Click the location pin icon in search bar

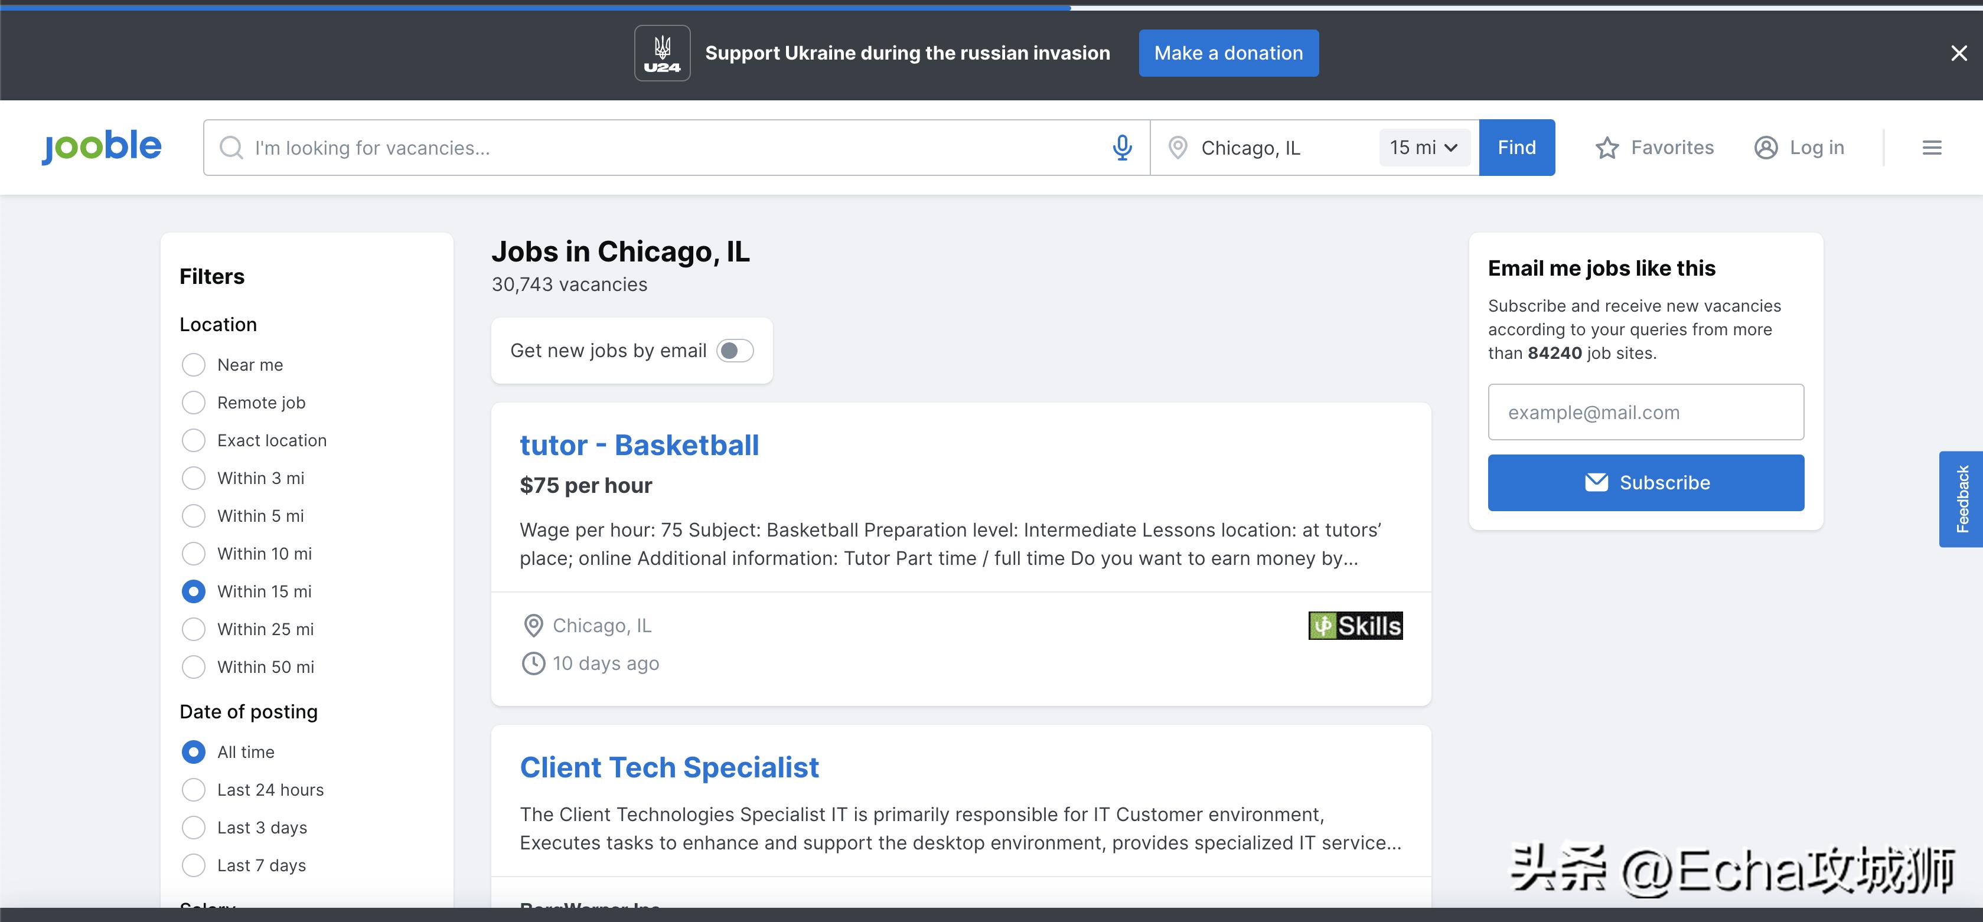[x=1177, y=148]
